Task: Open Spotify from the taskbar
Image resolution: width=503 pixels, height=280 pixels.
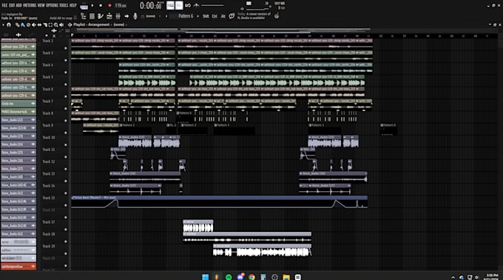Action: click(x=229, y=277)
